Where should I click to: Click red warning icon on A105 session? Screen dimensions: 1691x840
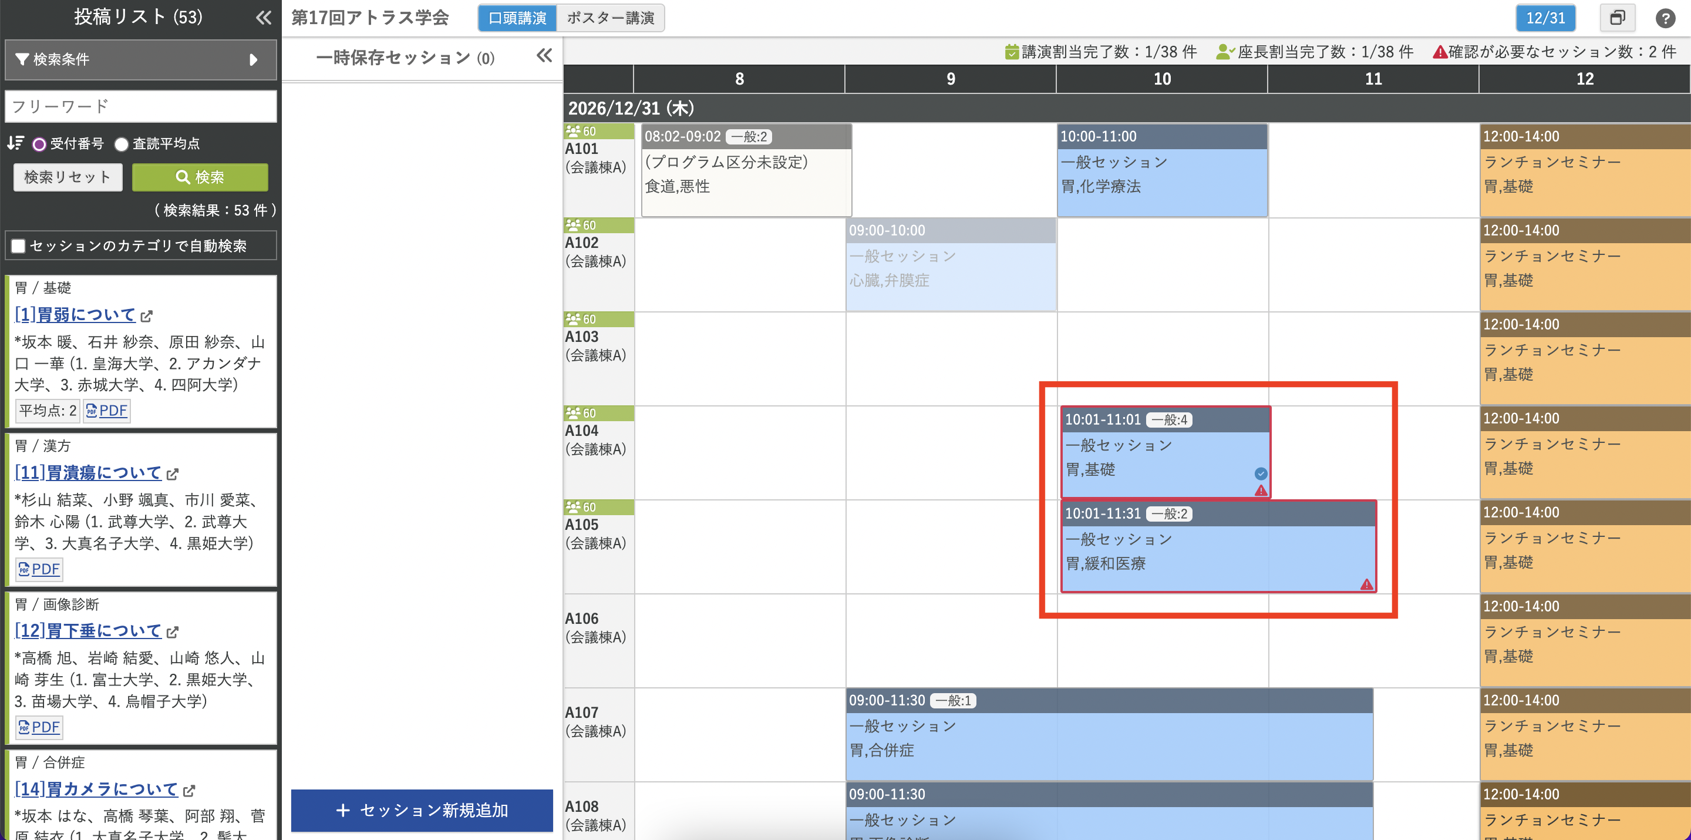pos(1366,584)
